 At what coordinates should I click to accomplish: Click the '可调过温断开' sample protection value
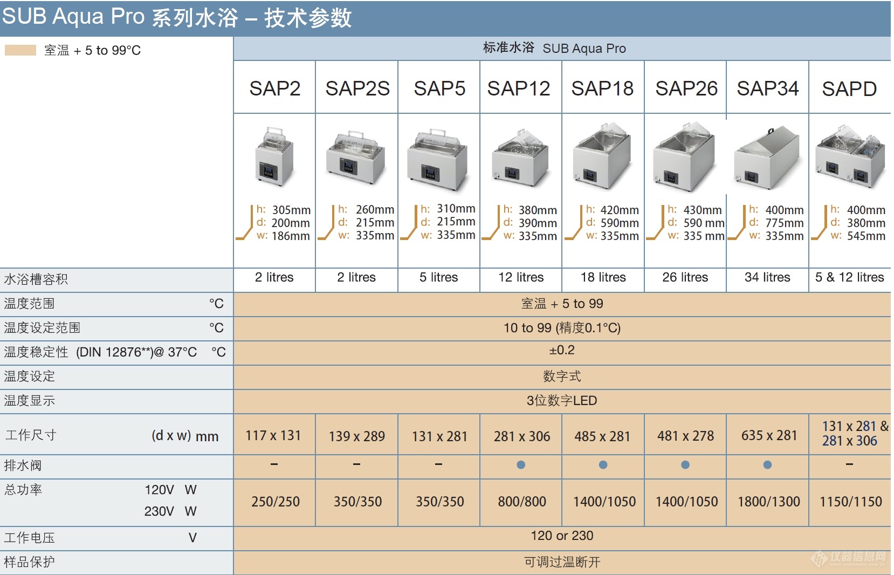(x=562, y=562)
